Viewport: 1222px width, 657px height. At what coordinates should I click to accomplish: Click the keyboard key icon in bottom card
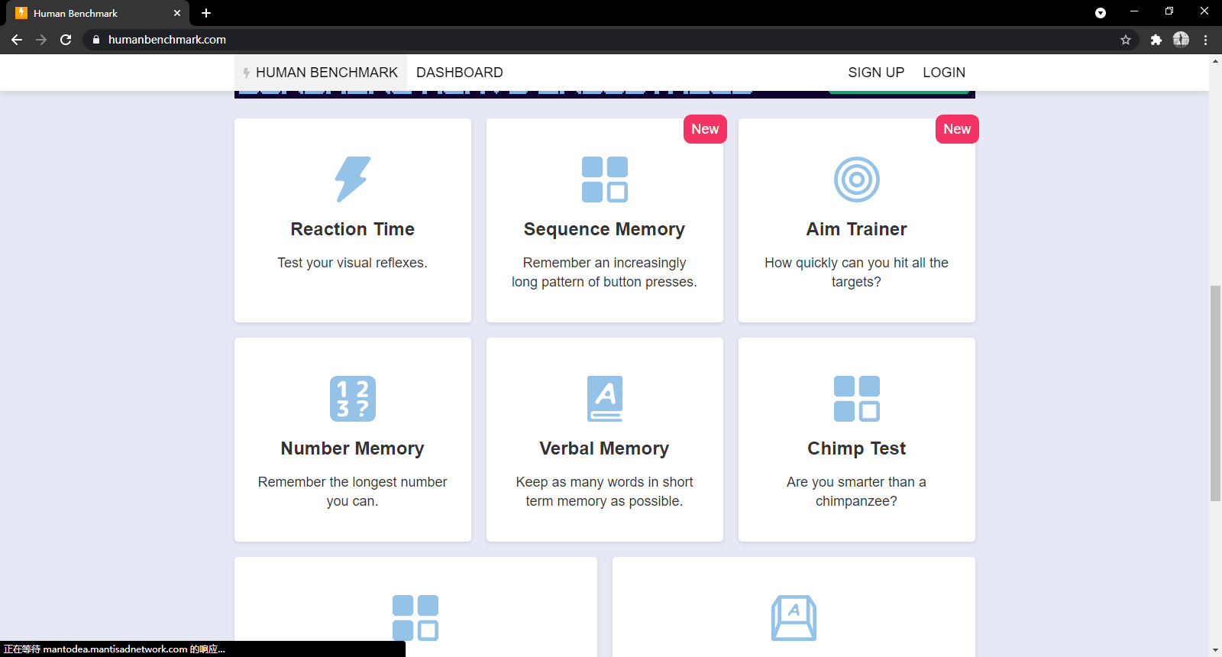[794, 618]
